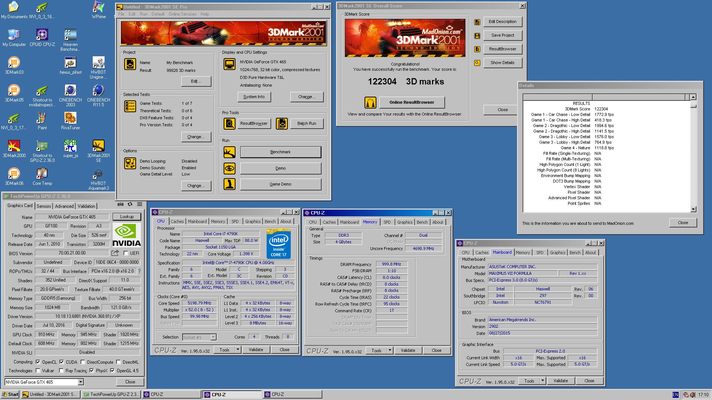The width and height of the screenshot is (712, 400).
Task: Open the 3DMark03 desktop icon
Action: click(14, 66)
